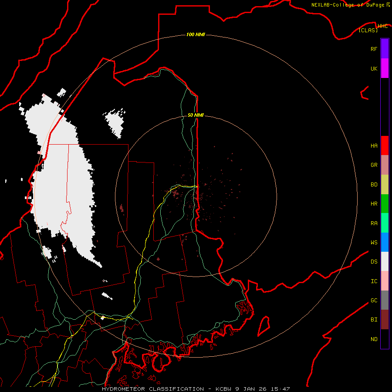
Task: Click the RF legend label
Action: click(x=374, y=49)
